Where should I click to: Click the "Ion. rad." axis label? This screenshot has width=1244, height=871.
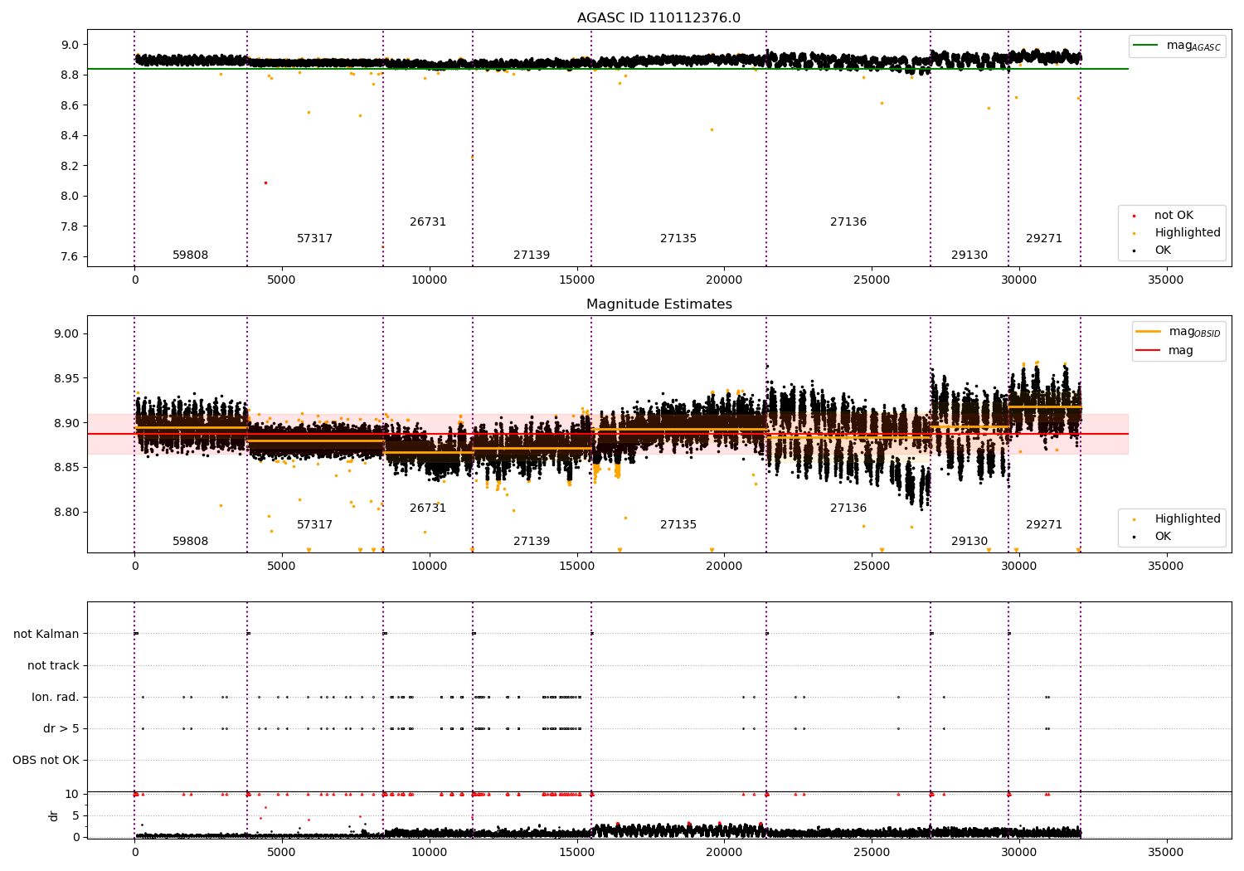(56, 697)
